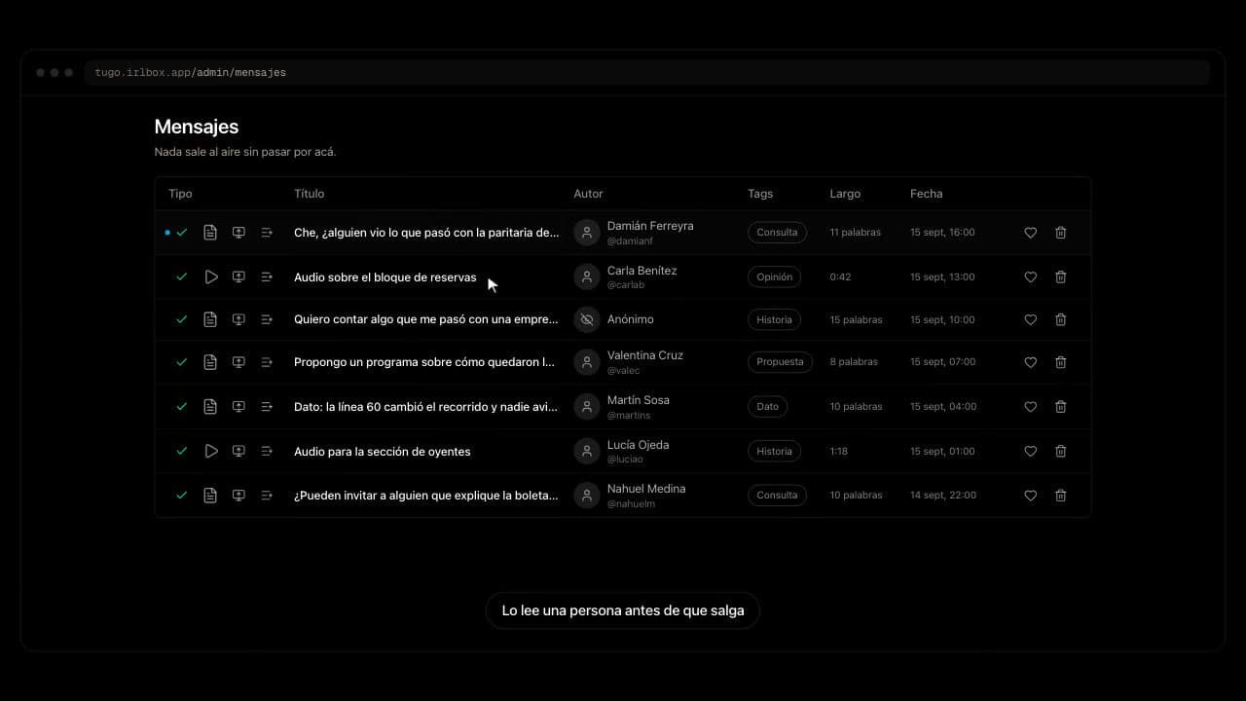Play the audio para la sección de oyentes
Image resolution: width=1246 pixels, height=701 pixels.
(x=210, y=452)
